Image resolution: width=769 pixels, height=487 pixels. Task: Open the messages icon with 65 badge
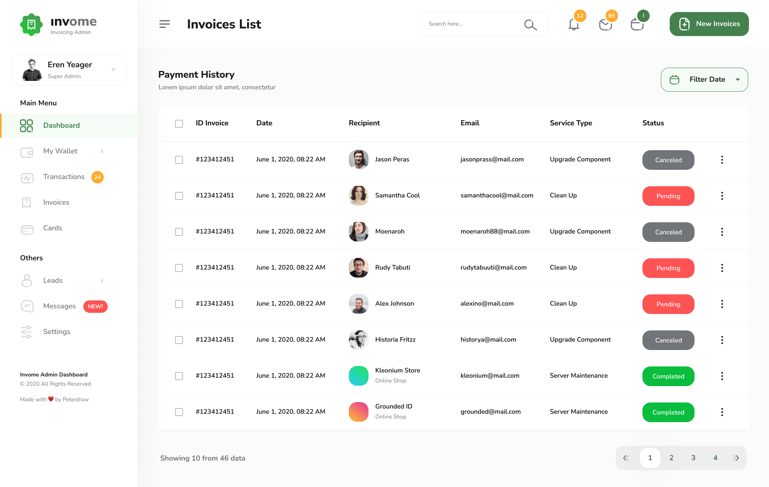606,24
